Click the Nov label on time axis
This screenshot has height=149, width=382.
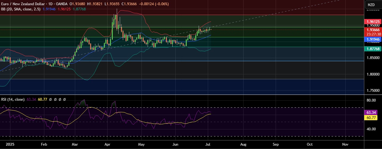pos(345,144)
